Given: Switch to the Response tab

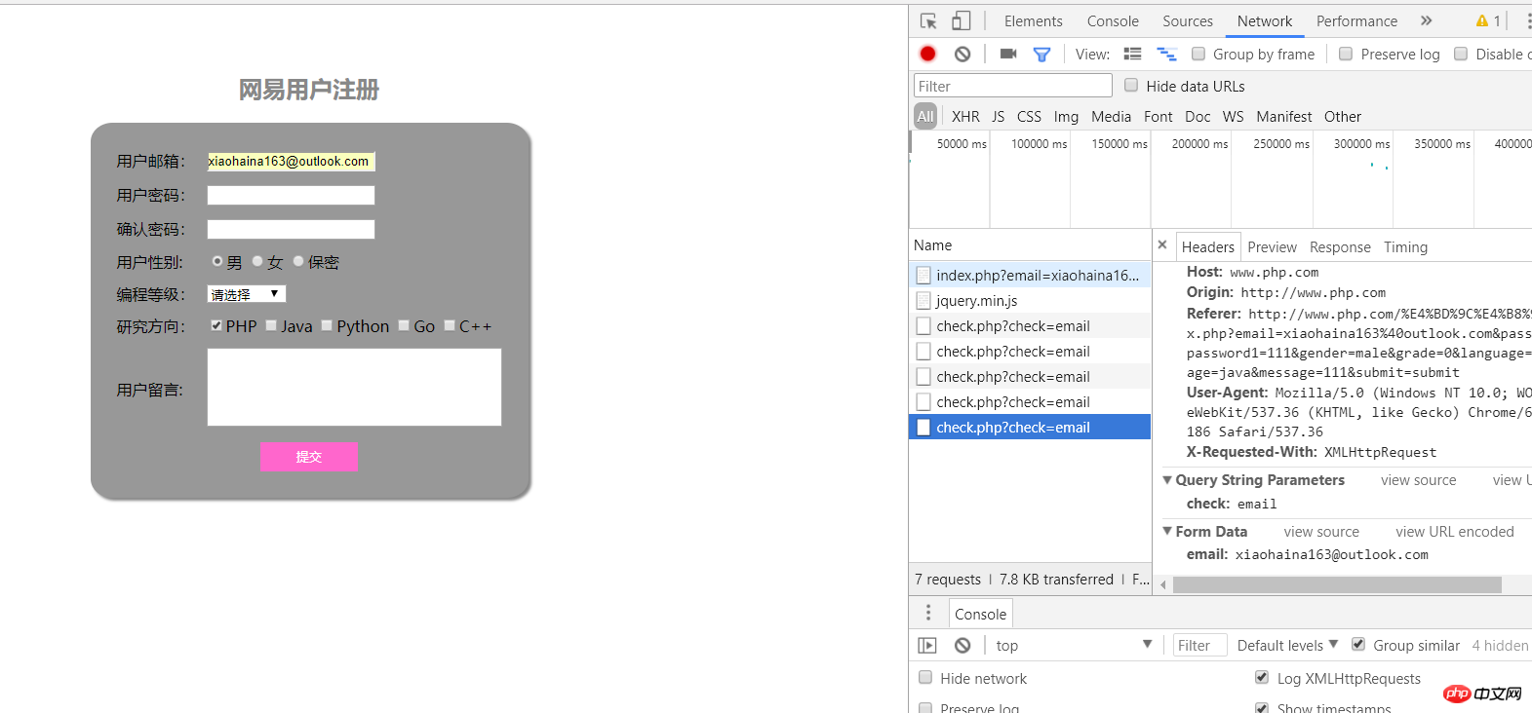Looking at the screenshot, I should [x=1340, y=247].
